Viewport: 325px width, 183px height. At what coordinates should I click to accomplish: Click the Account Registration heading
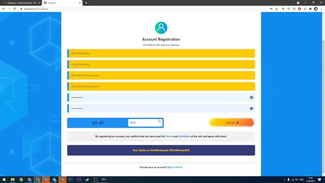tap(161, 39)
